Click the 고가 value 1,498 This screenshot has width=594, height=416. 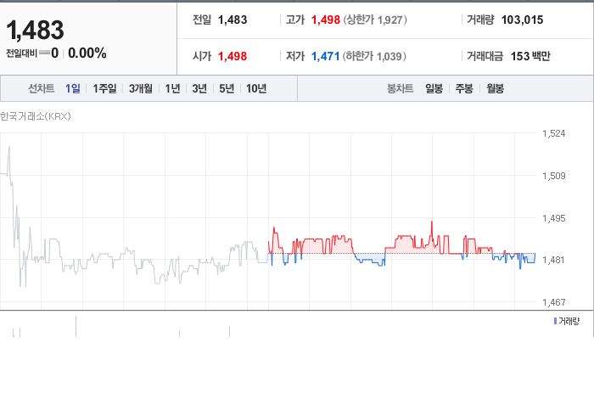click(x=325, y=20)
